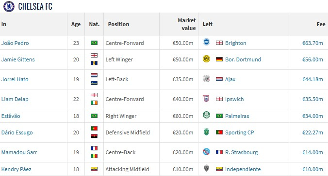Open the Sporting CP club link
The width and height of the screenshot is (328, 176).
[240, 132]
